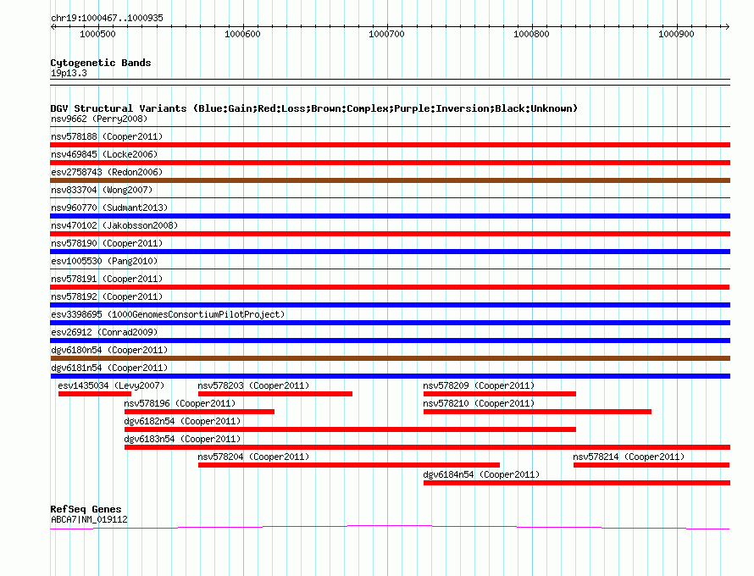
Task: Select the red bar under esv1435034
Action: [95, 394]
